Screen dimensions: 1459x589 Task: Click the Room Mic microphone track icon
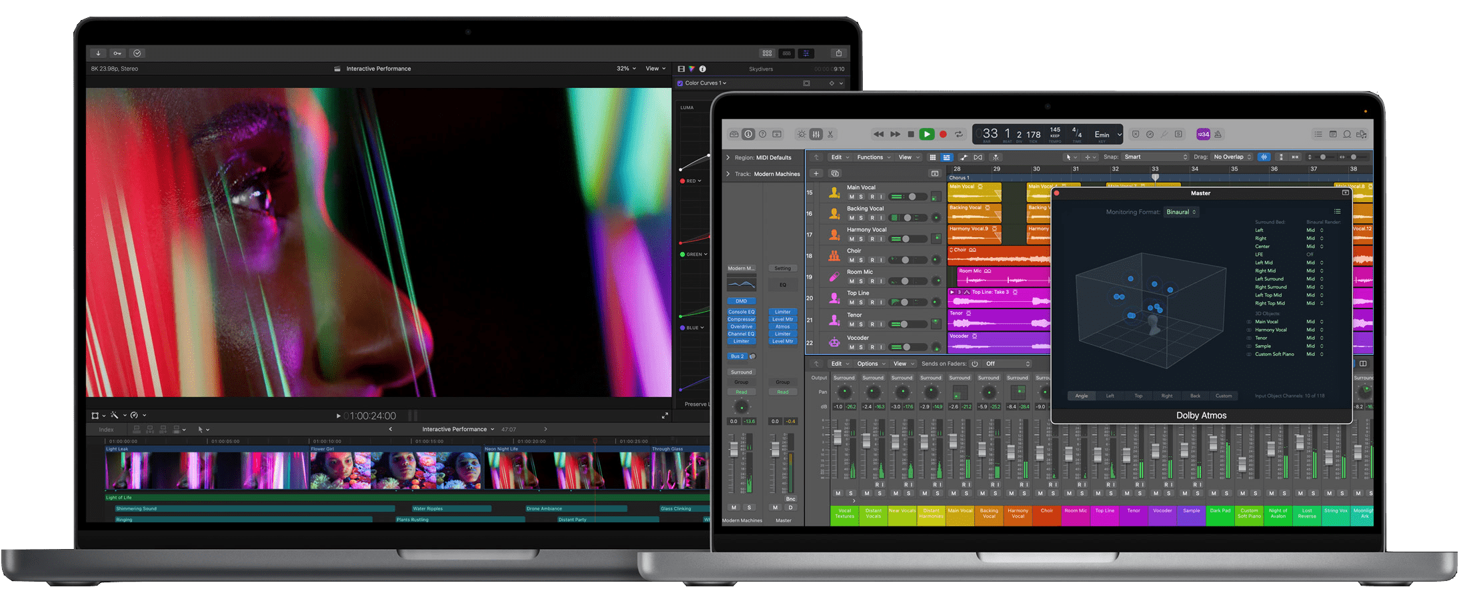(834, 277)
